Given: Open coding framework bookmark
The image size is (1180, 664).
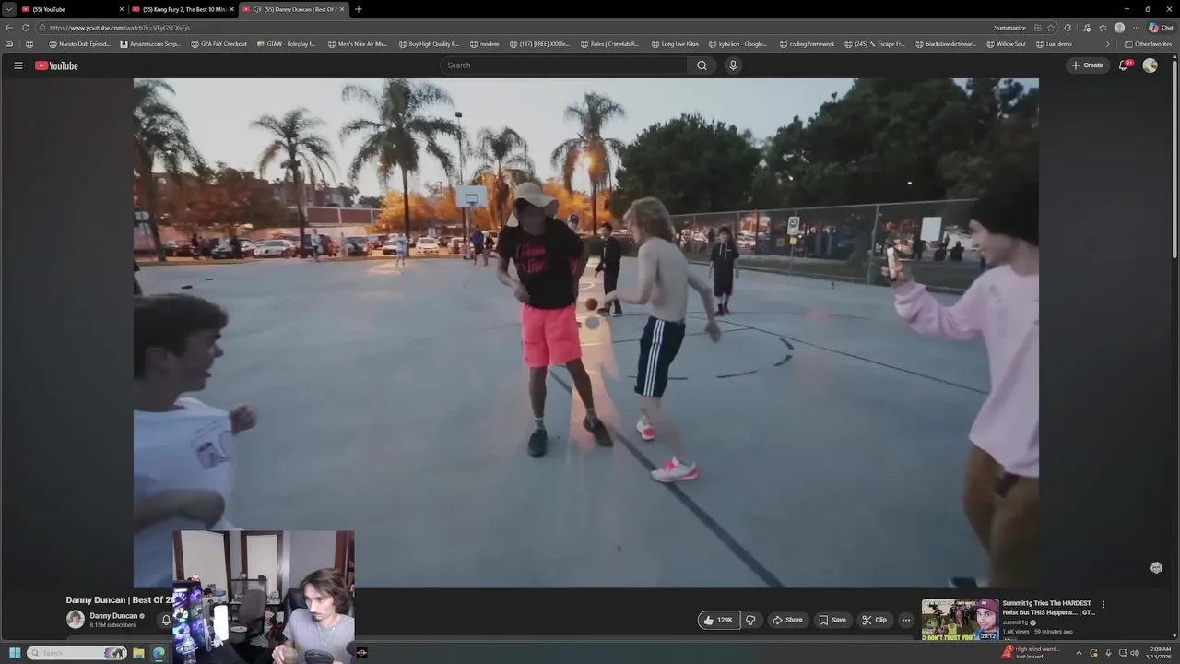Looking at the screenshot, I should 807,44.
